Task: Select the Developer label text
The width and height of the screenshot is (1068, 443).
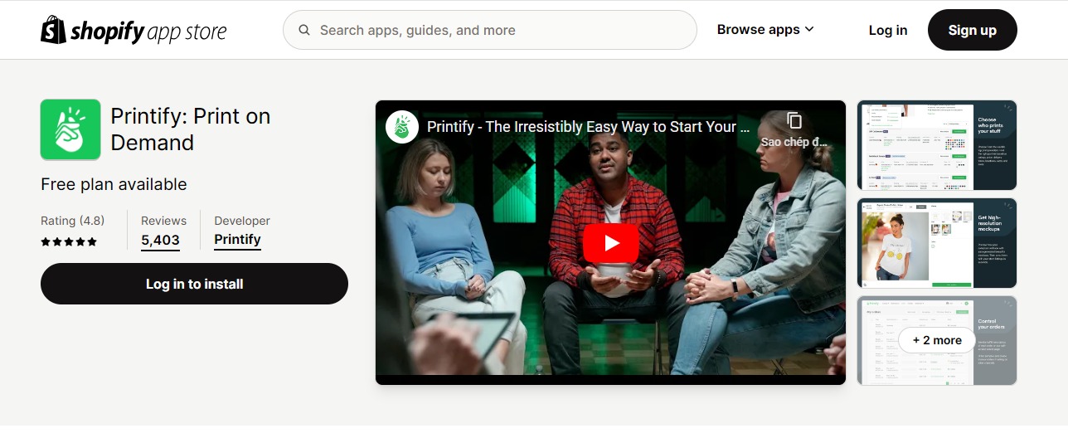Action: click(242, 221)
